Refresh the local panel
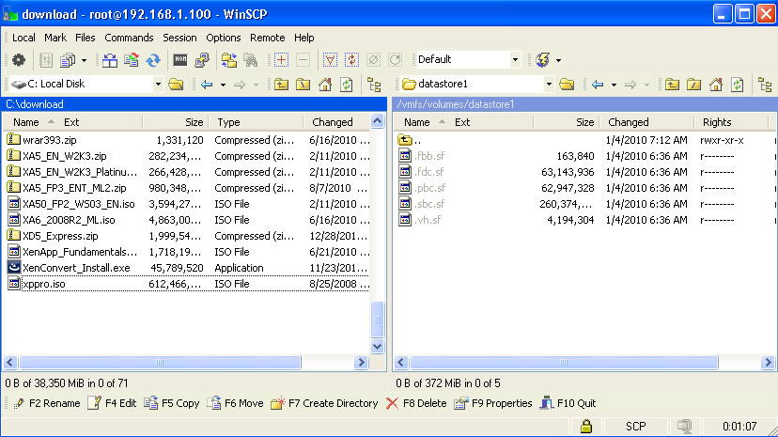 coord(347,85)
